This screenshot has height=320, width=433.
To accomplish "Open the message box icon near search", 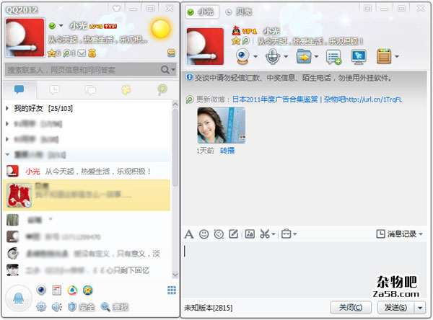I will [x=171, y=53].
